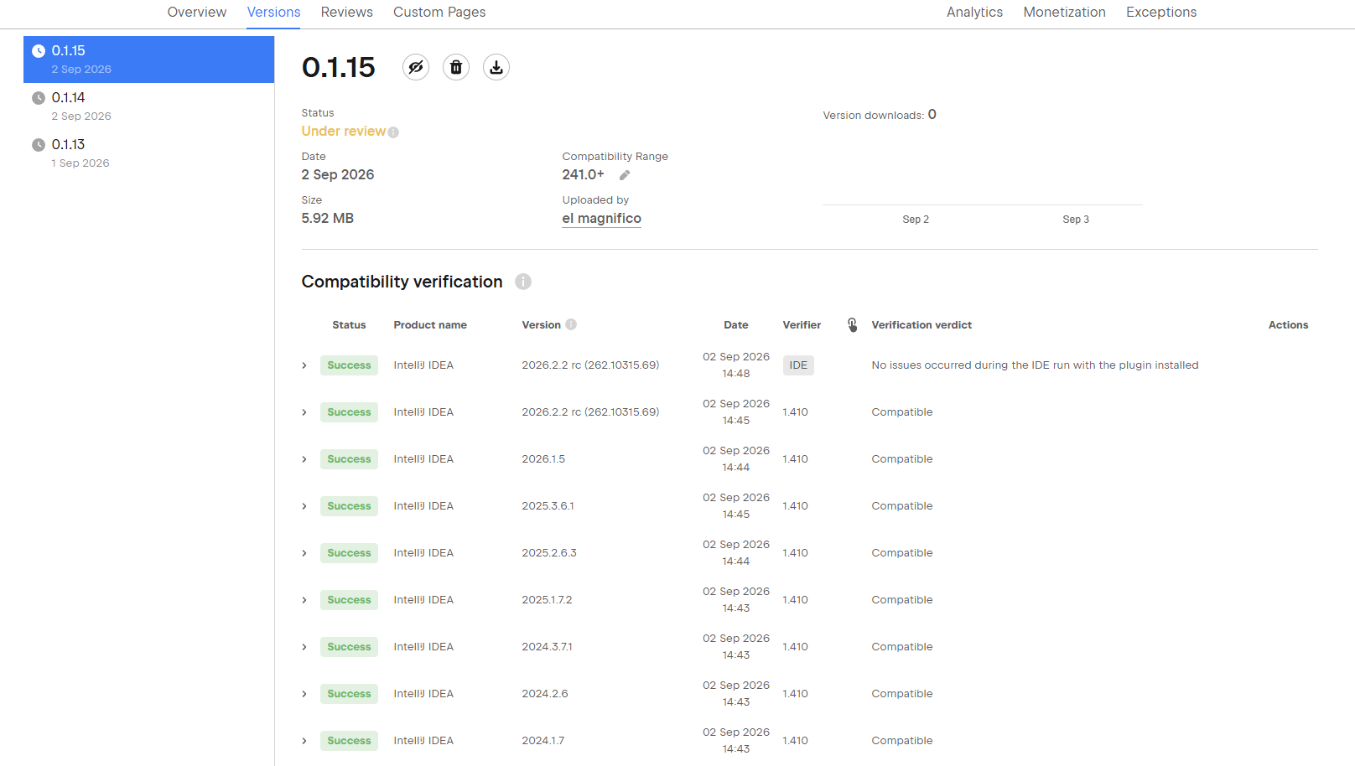Expand the IntelliJ IDEA 2025.3.6.1 row
Screen dimensions: 1355x766
point(304,506)
